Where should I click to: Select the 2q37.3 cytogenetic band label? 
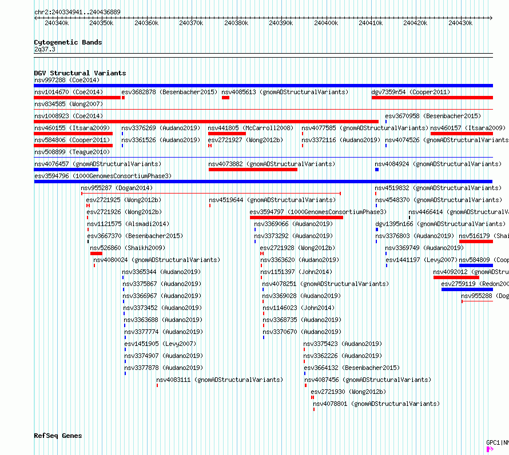(45, 49)
